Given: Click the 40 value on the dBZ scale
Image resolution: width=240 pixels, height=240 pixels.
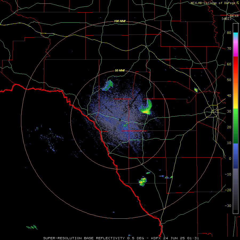Looking at the screenshot, I should coord(229,95).
